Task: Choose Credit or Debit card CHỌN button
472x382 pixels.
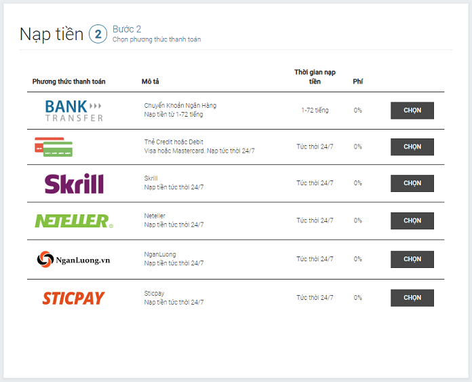Action: (x=412, y=147)
